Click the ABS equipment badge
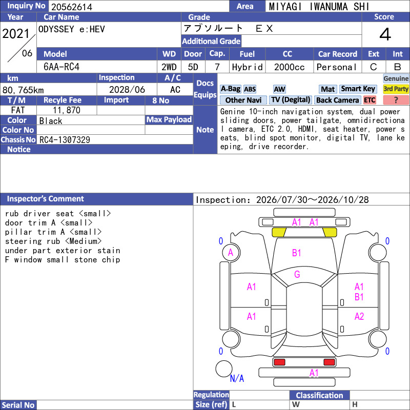The width and height of the screenshot is (410, 410). click(250, 89)
